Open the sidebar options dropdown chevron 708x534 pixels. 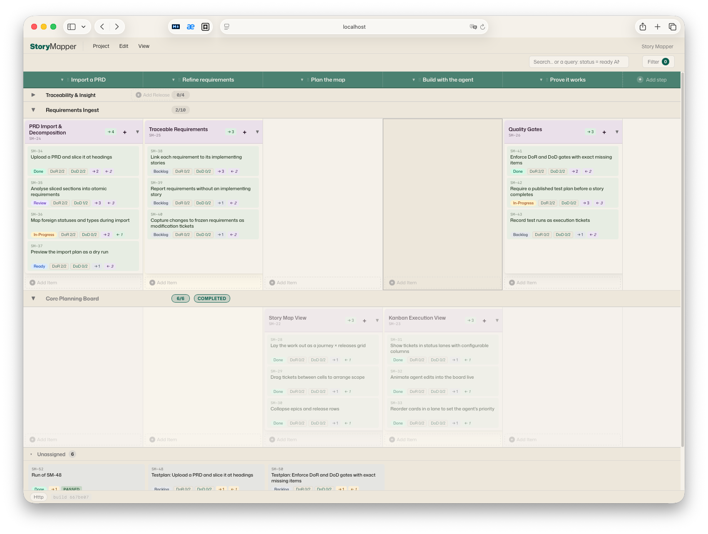(x=83, y=27)
